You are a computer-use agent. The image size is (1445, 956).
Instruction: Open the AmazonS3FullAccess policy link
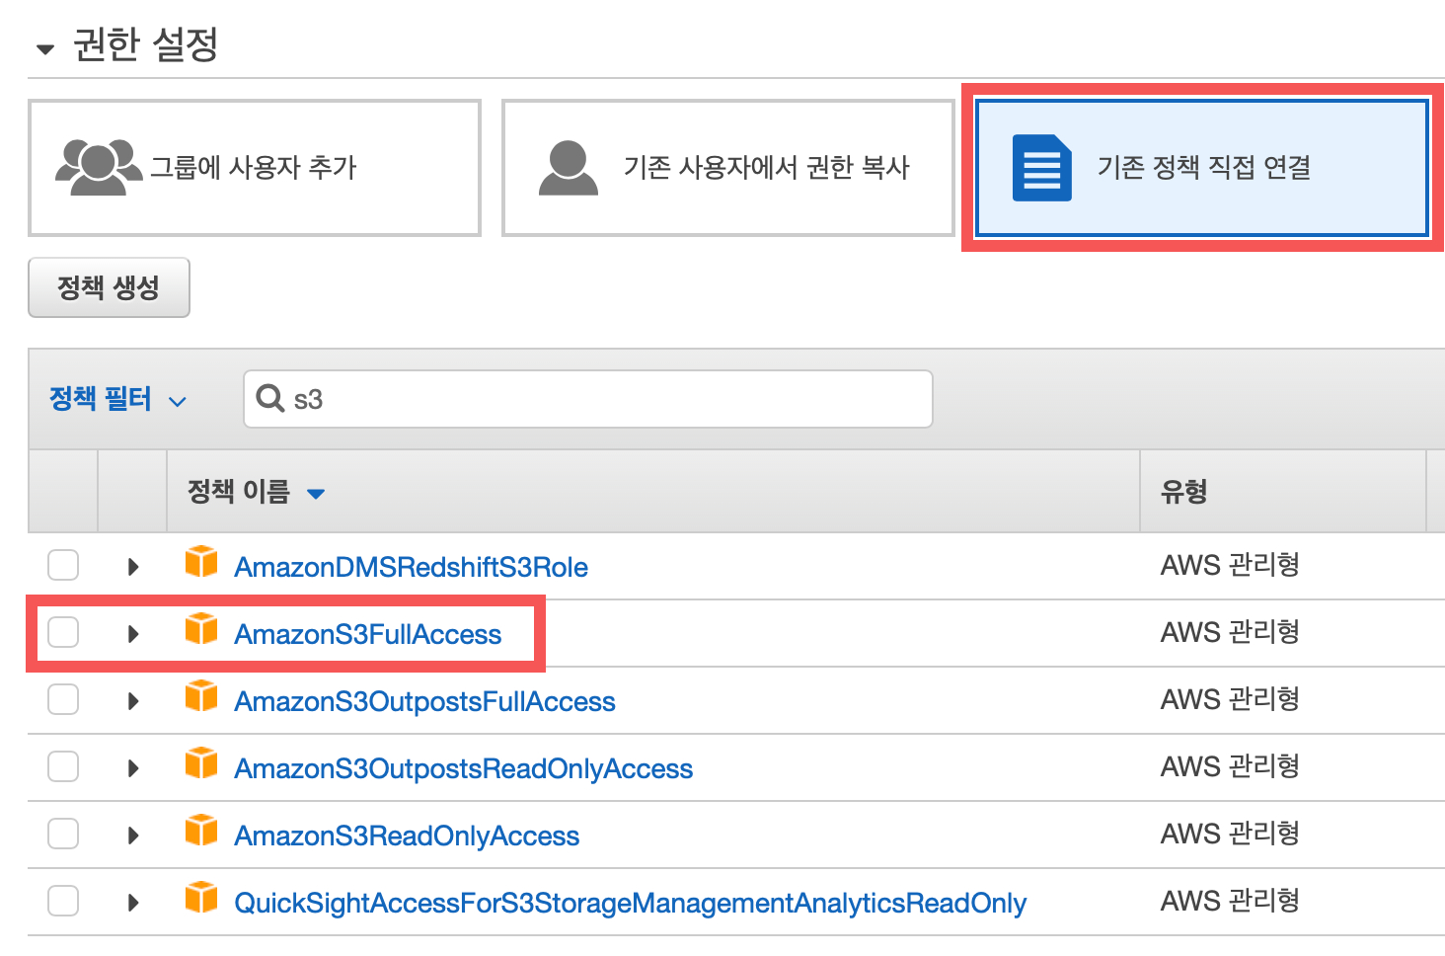pyautogui.click(x=368, y=634)
